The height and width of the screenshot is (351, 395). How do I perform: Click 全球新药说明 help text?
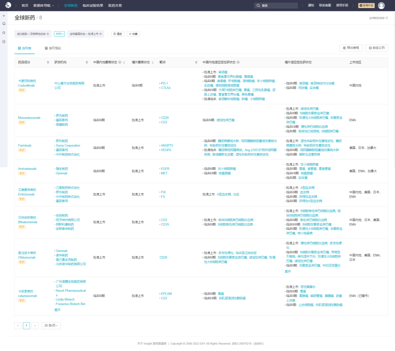(x=377, y=18)
